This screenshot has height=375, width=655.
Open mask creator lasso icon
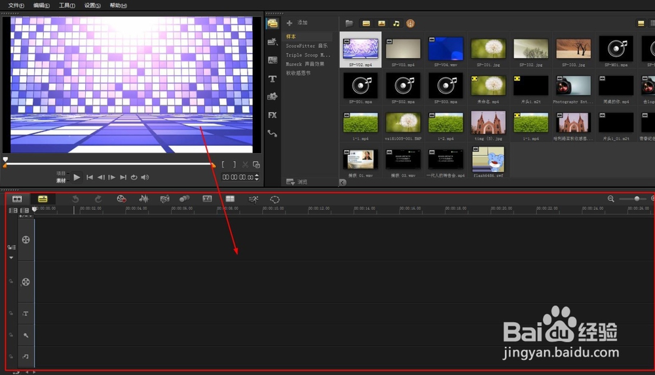click(274, 199)
